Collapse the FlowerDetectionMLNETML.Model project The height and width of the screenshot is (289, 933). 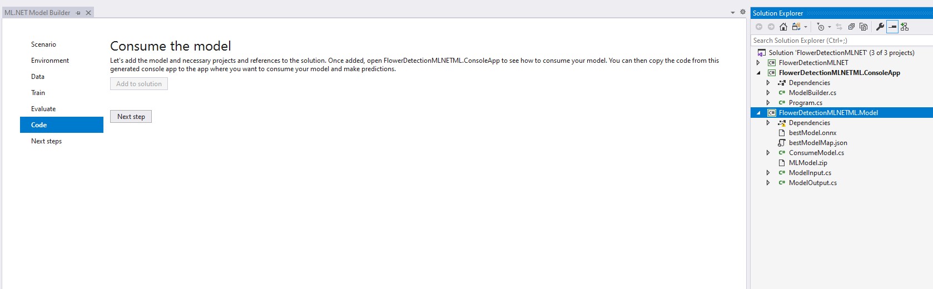[x=758, y=113]
